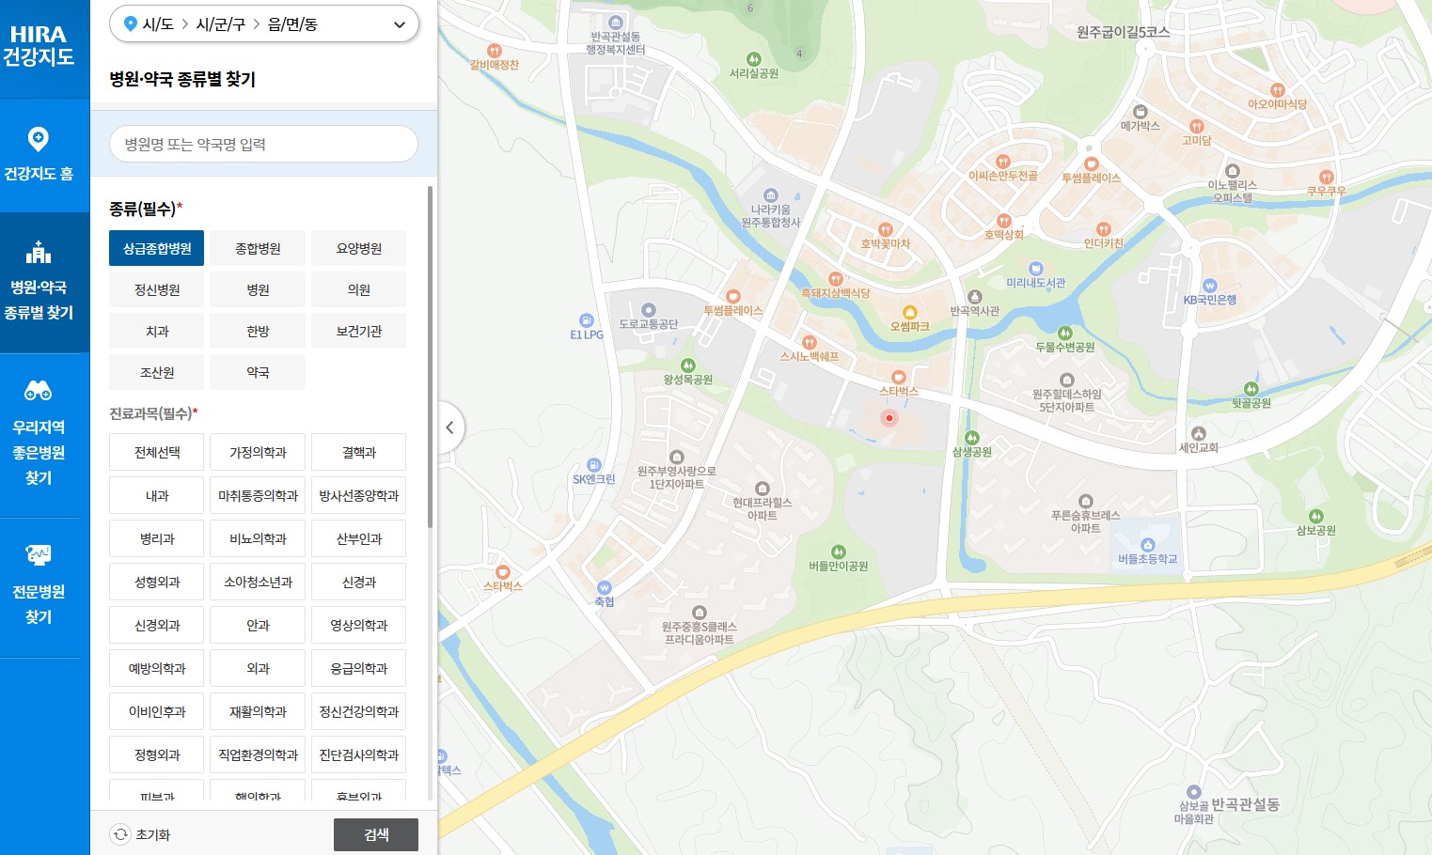Click the E1 LPG gas station marker
Screen dimensions: 1432x855
587,320
